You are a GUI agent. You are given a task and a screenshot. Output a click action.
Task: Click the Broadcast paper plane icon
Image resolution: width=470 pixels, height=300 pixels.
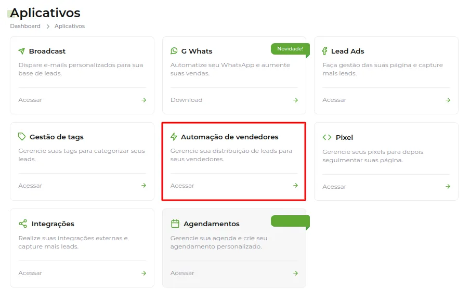coord(22,51)
